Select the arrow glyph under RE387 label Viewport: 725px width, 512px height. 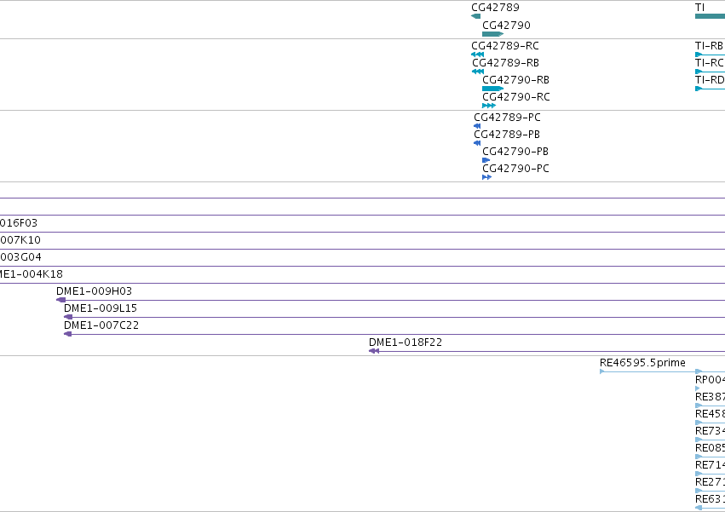[x=699, y=406]
